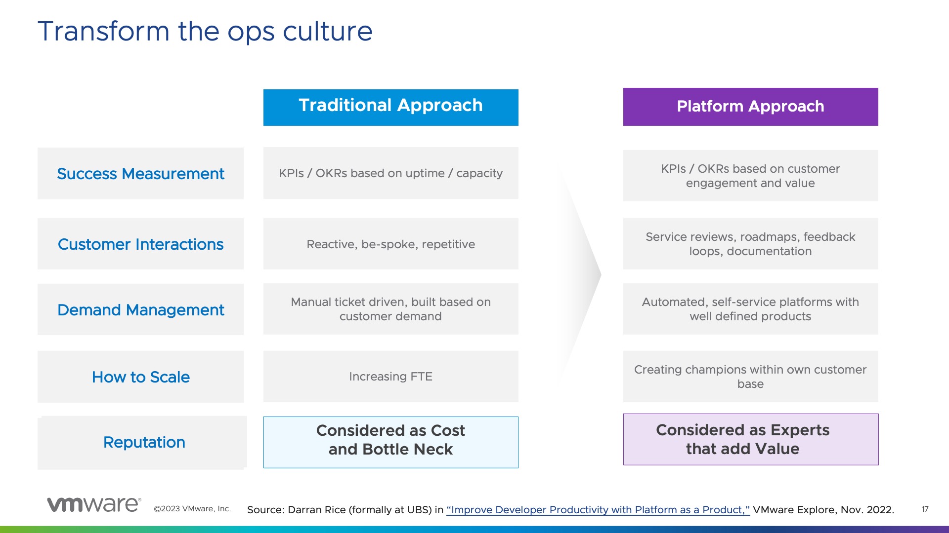Click the slide title Transform the ops culture

click(205, 32)
